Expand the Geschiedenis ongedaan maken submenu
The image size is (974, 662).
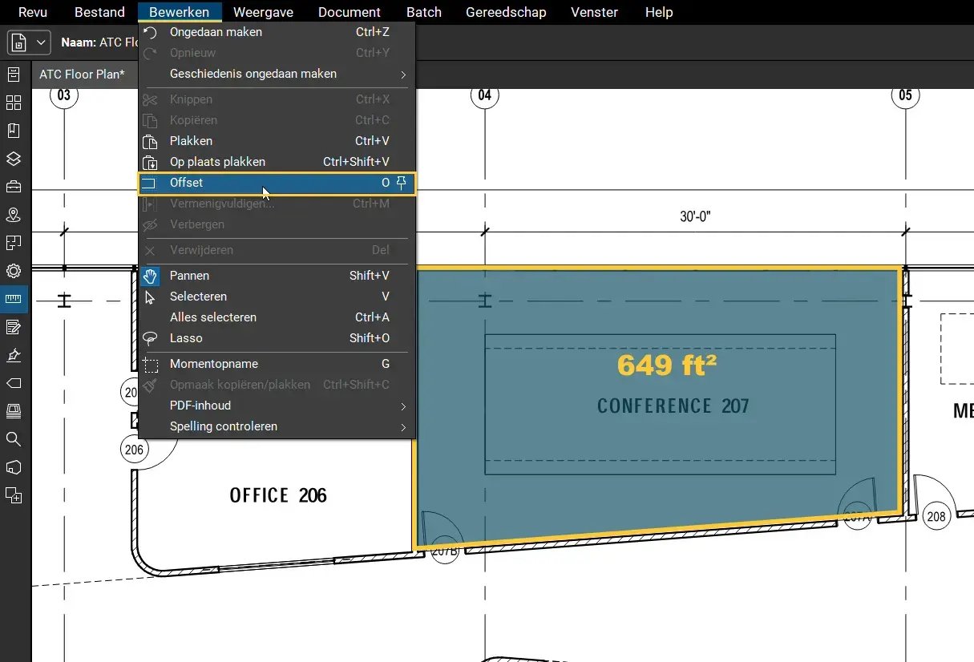point(277,74)
